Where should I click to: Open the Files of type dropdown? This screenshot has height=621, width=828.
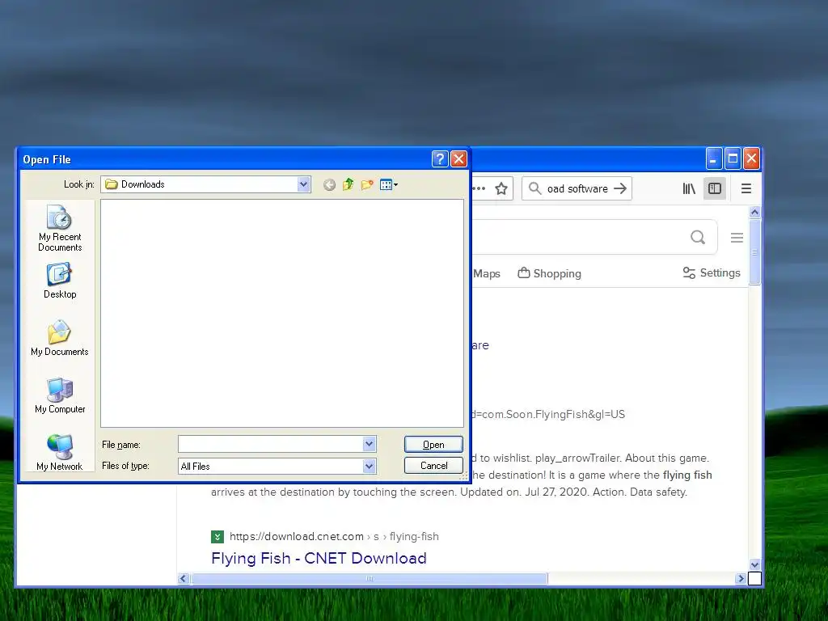370,467
